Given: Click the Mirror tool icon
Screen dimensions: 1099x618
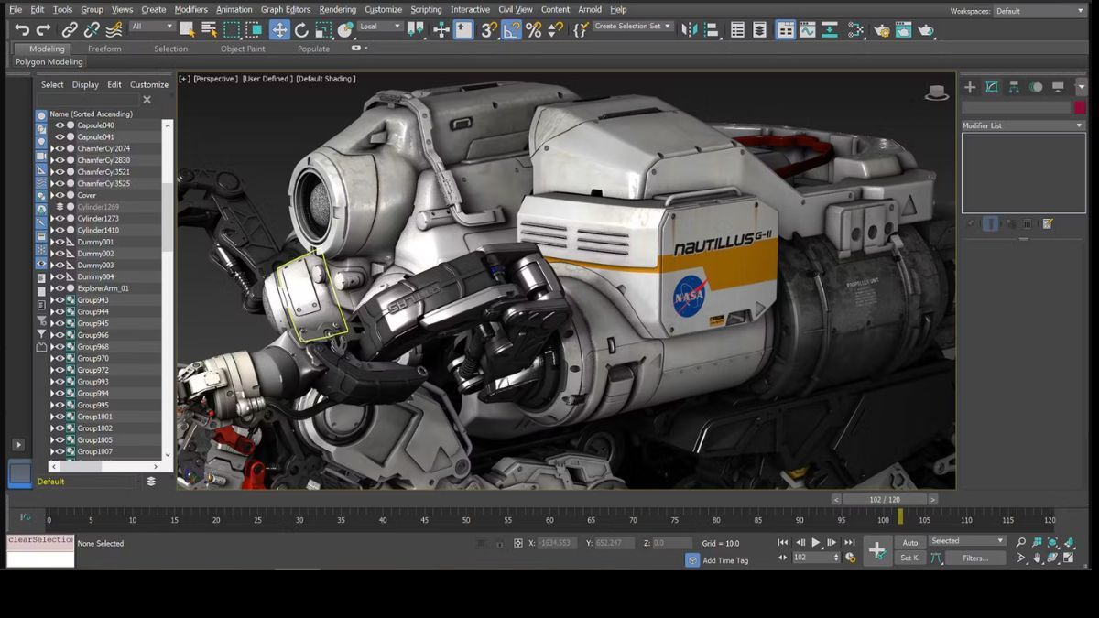Looking at the screenshot, I should pyautogui.click(x=691, y=30).
